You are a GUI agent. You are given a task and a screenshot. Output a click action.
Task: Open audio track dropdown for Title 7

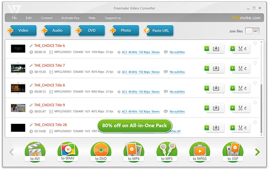(x=141, y=72)
